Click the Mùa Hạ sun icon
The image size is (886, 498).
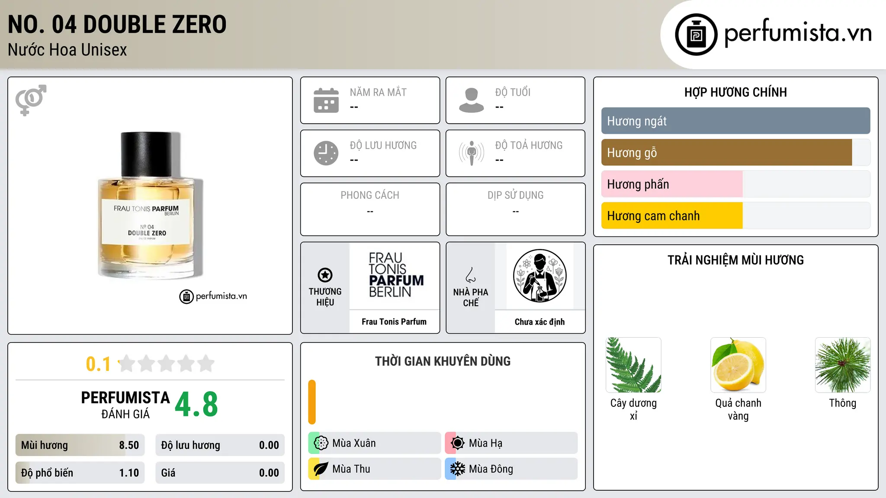pyautogui.click(x=458, y=443)
